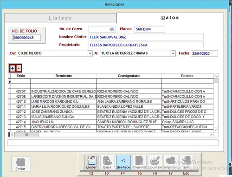Click the Localizar magnifier button
Screen dimensions: 232x177
(155, 162)
